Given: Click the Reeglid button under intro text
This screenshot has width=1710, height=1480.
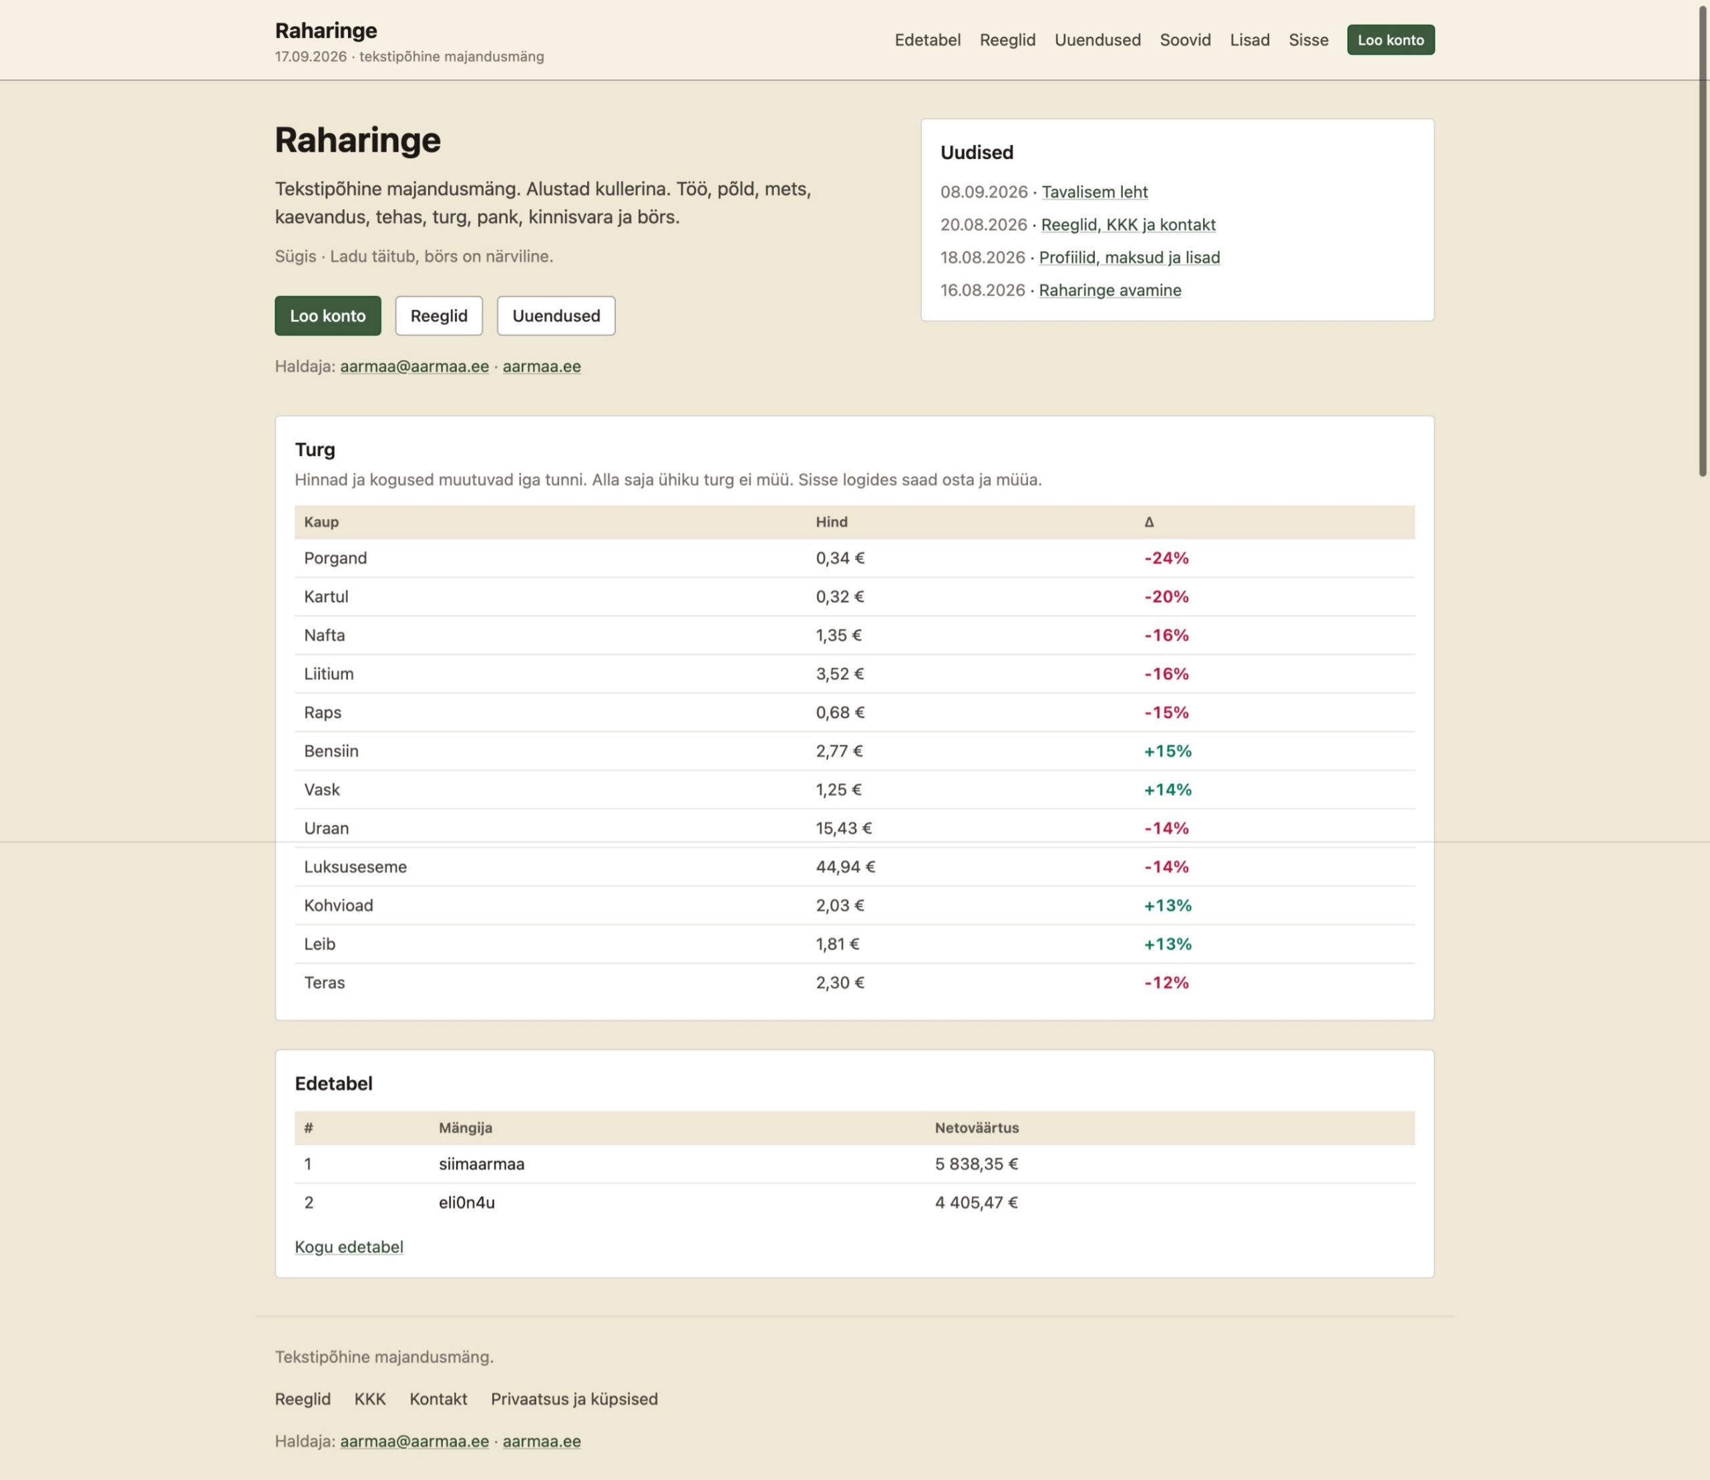Looking at the screenshot, I should (439, 315).
